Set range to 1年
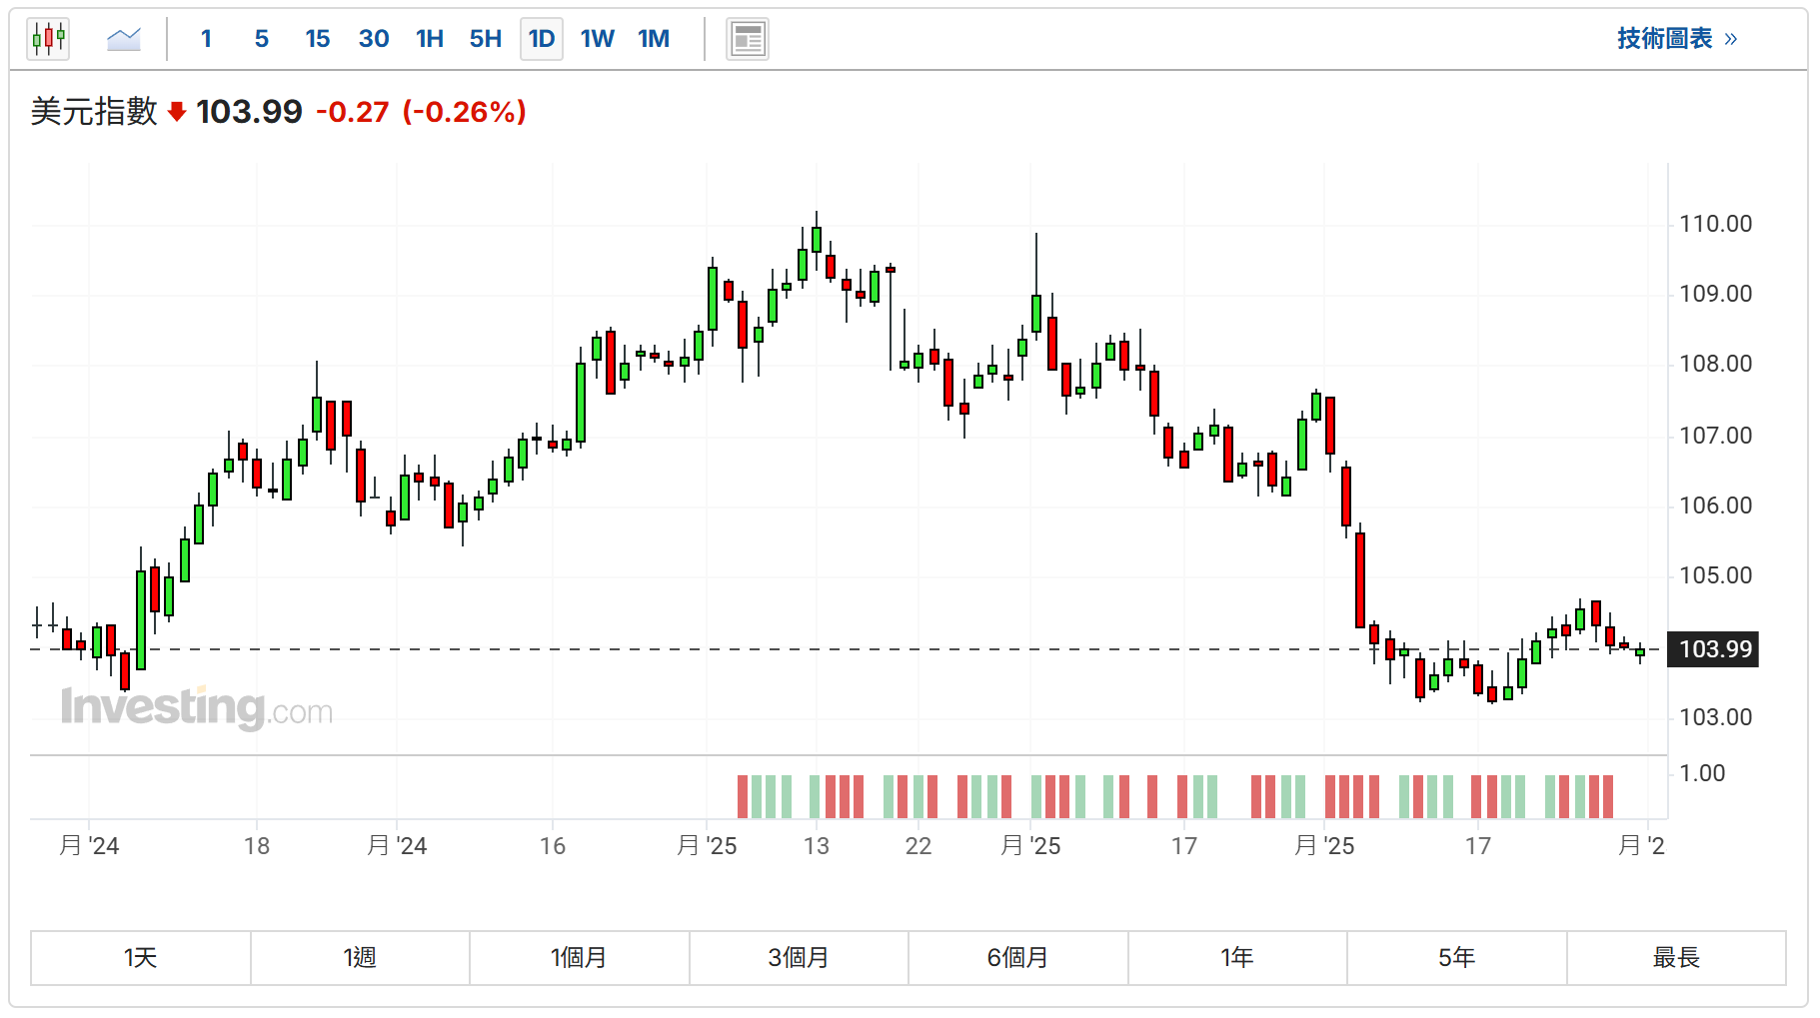1820x1018 pixels. (x=1237, y=958)
